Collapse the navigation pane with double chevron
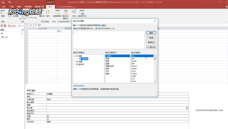Image resolution: width=228 pixels, height=129 pixels. pyautogui.click(x=23, y=26)
